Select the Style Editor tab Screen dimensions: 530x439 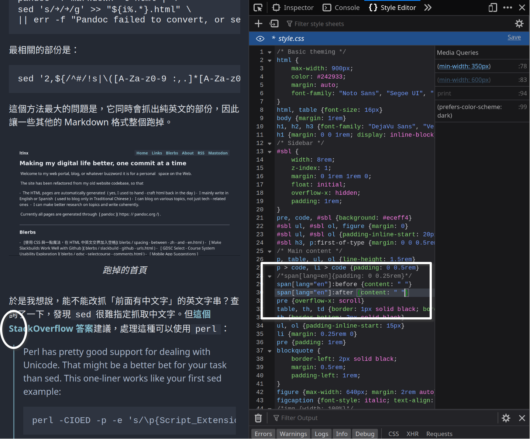click(x=392, y=7)
